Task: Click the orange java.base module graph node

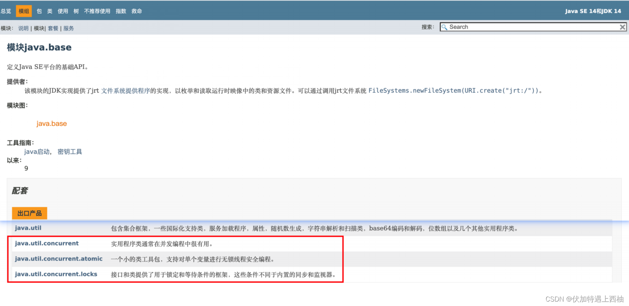Action: point(52,123)
